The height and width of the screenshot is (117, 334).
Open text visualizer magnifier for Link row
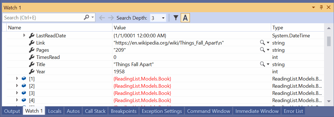262,43
